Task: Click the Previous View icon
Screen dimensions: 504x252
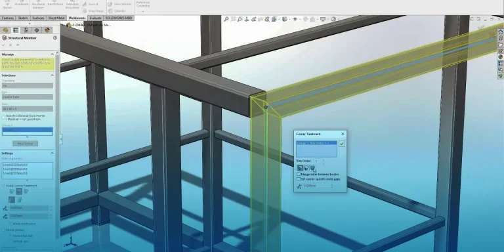Action: point(240,19)
